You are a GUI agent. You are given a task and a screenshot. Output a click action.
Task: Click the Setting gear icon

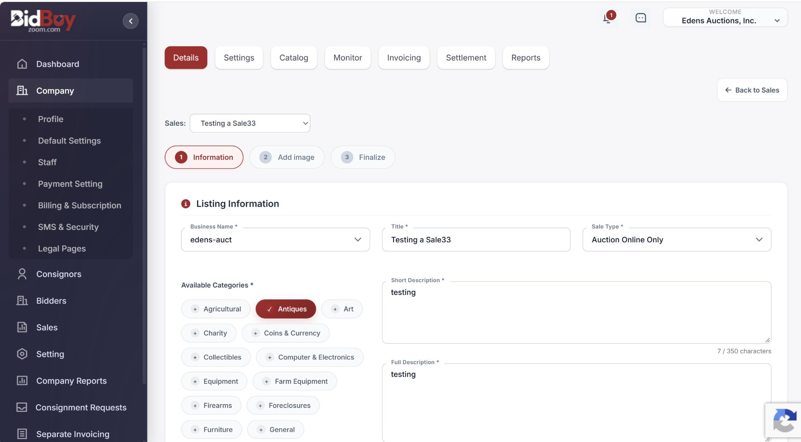[22, 354]
